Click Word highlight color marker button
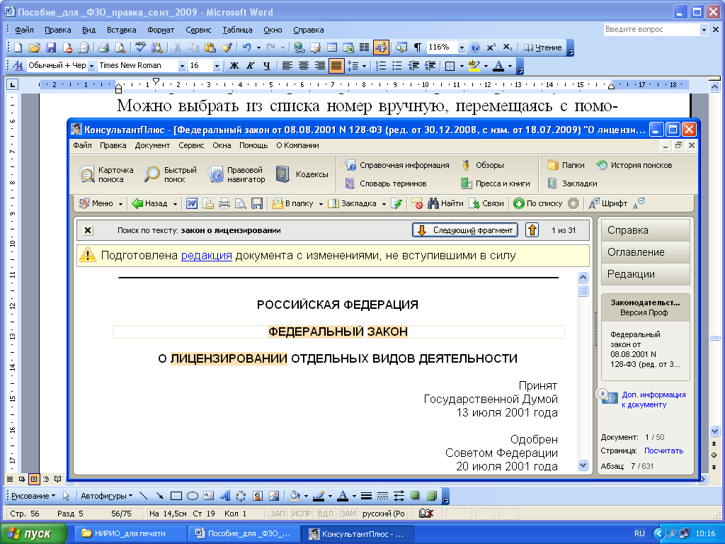The image size is (725, 544). click(474, 66)
